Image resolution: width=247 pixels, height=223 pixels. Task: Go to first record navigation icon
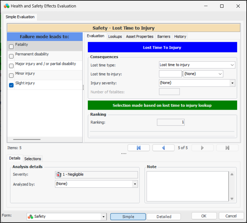[138, 148]
